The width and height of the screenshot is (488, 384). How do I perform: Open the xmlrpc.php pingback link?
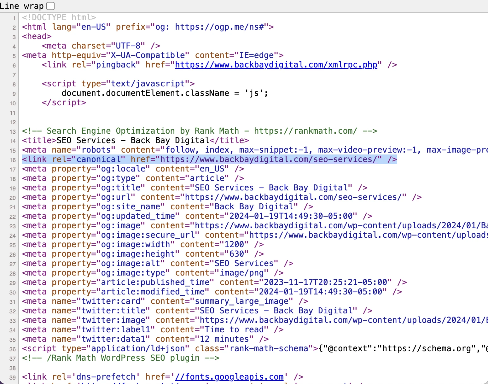pos(276,65)
